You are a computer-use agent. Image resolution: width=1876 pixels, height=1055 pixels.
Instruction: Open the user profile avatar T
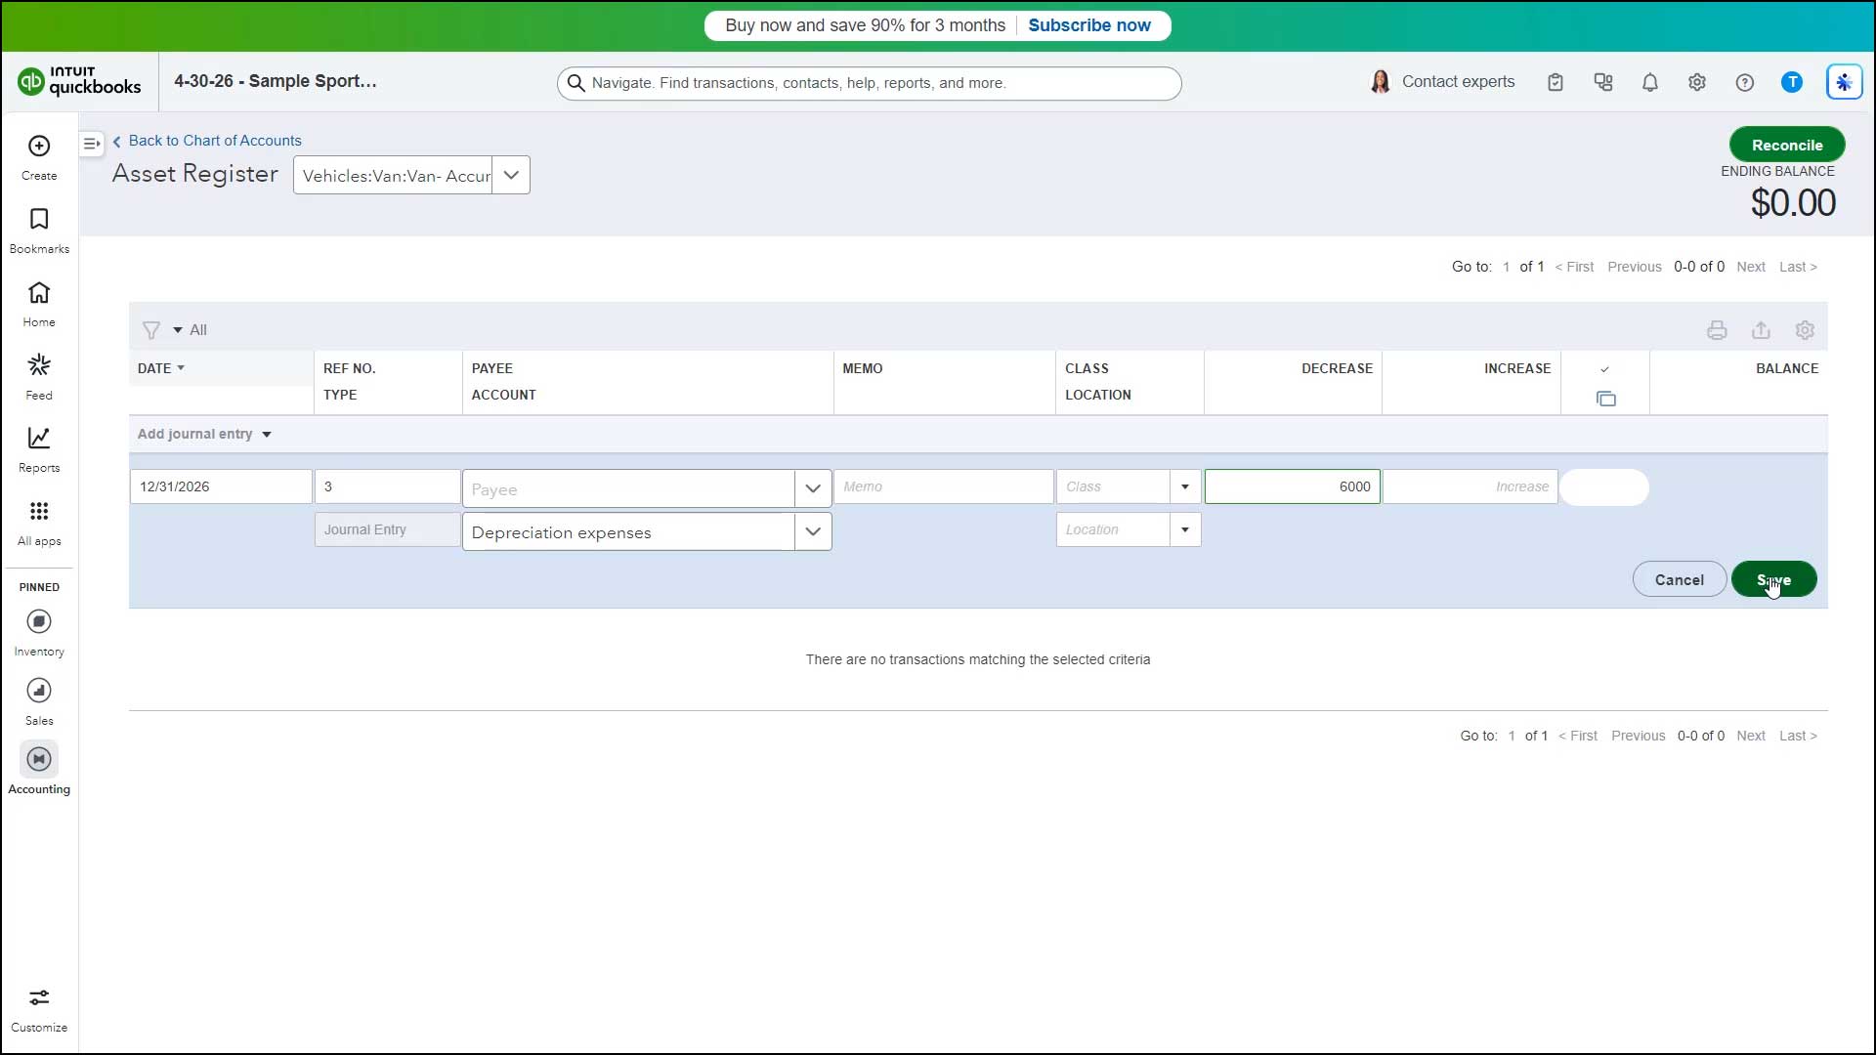(1792, 83)
